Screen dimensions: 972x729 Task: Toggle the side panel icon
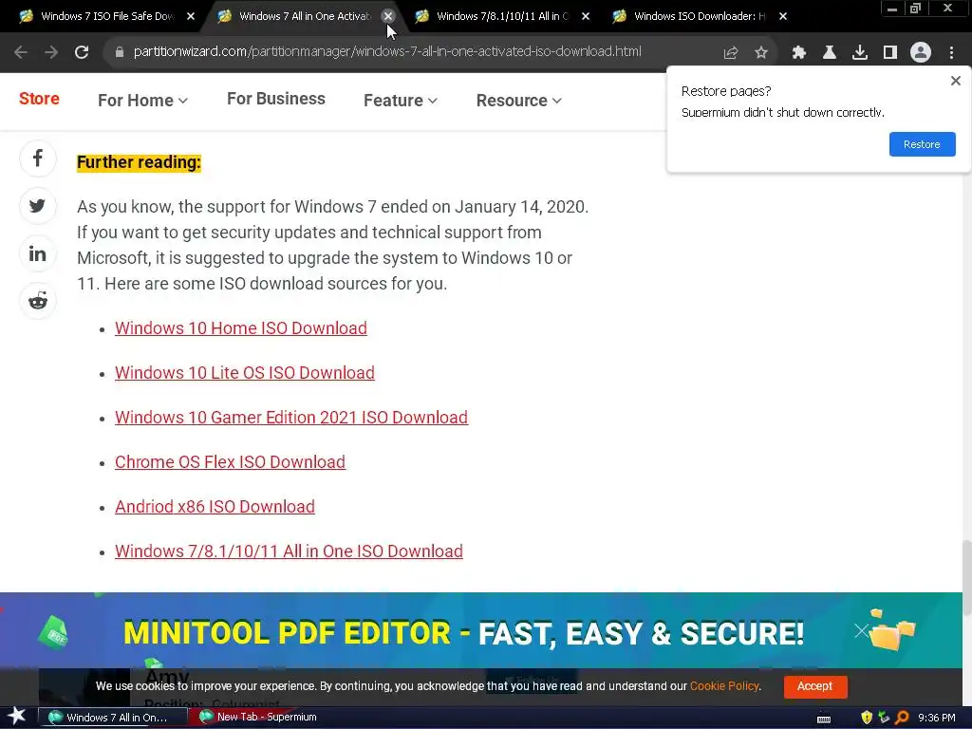(x=890, y=53)
